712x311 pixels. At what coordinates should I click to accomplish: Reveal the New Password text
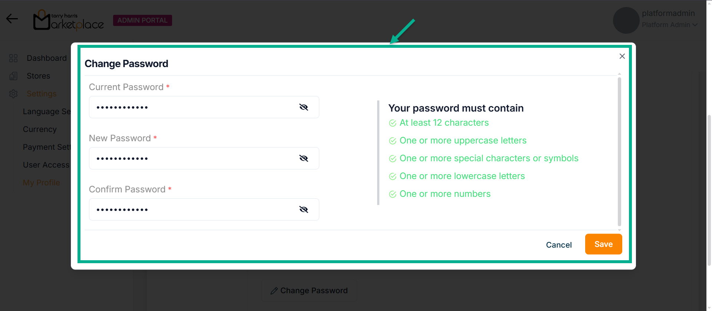(304, 158)
